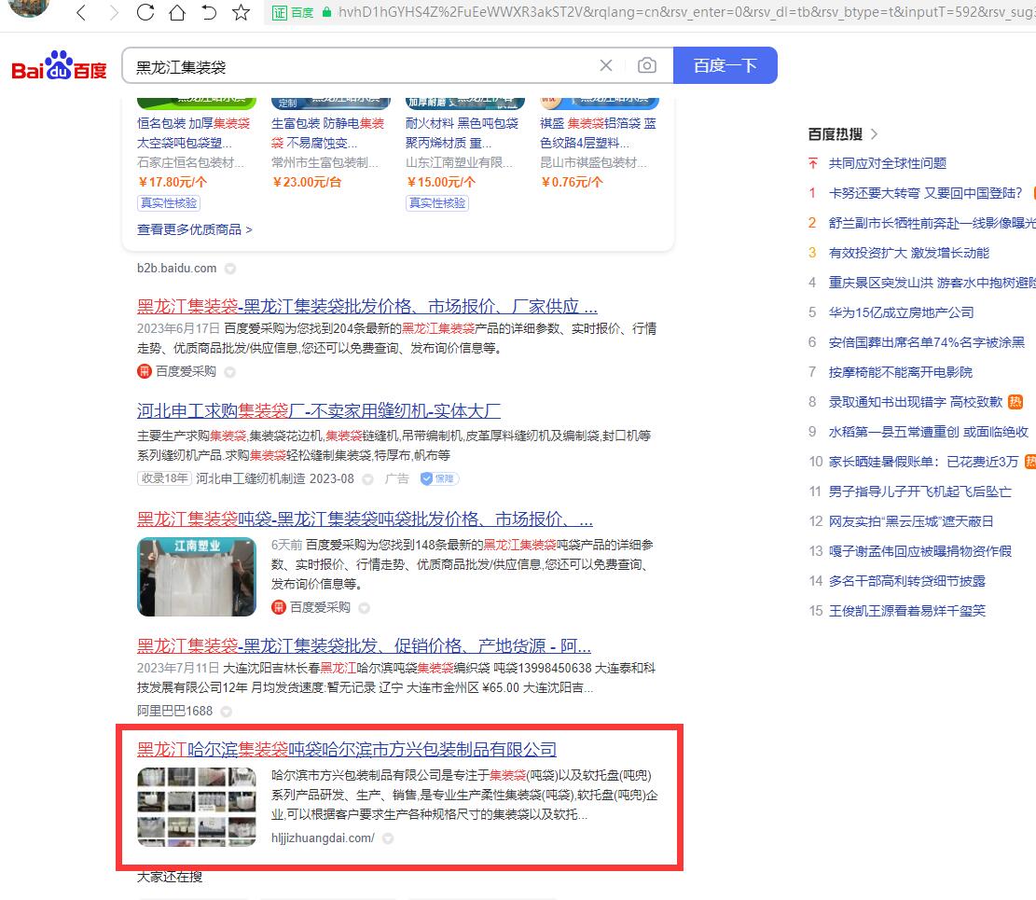The height and width of the screenshot is (900, 1036).
Task: Open result 黑龙江集装袋批发价格、市场报价、厂家供应
Action: tap(367, 306)
